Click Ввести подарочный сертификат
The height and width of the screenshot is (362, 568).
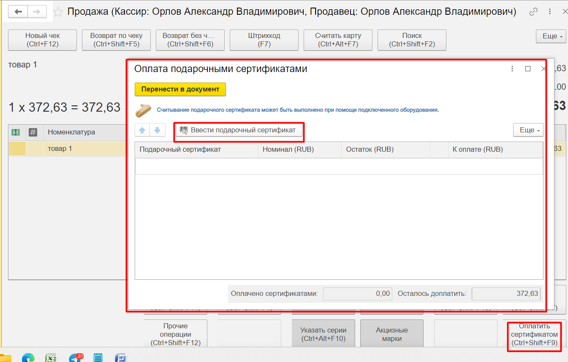click(x=239, y=130)
